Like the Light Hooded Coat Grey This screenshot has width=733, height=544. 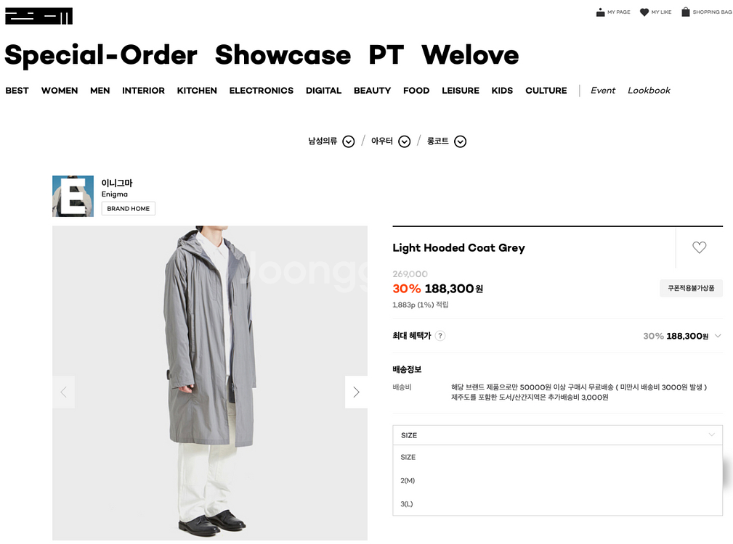pos(699,247)
